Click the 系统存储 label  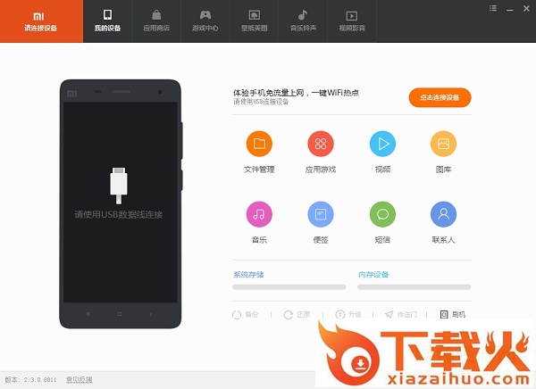[248, 274]
